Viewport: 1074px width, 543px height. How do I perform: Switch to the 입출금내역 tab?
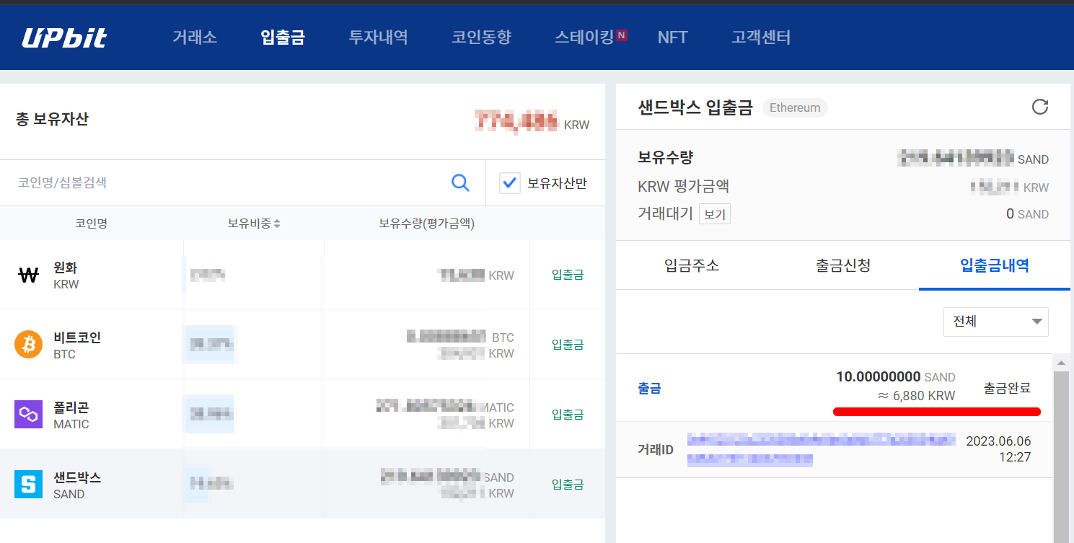pos(995,265)
